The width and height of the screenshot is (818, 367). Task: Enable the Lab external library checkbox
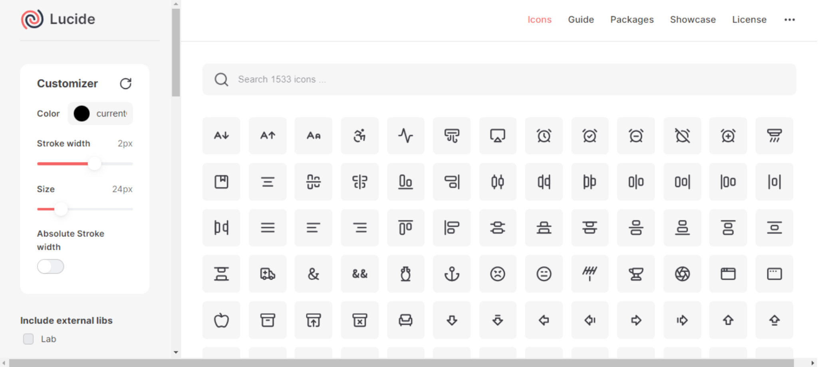click(x=28, y=339)
